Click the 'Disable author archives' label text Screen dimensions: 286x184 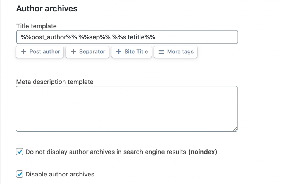point(60,175)
